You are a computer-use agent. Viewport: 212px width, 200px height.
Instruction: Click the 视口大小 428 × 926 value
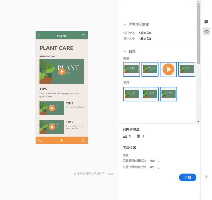tap(145, 33)
